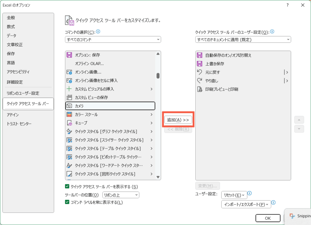
Task: Open the 詳細設定 category
Action: (x=15, y=82)
